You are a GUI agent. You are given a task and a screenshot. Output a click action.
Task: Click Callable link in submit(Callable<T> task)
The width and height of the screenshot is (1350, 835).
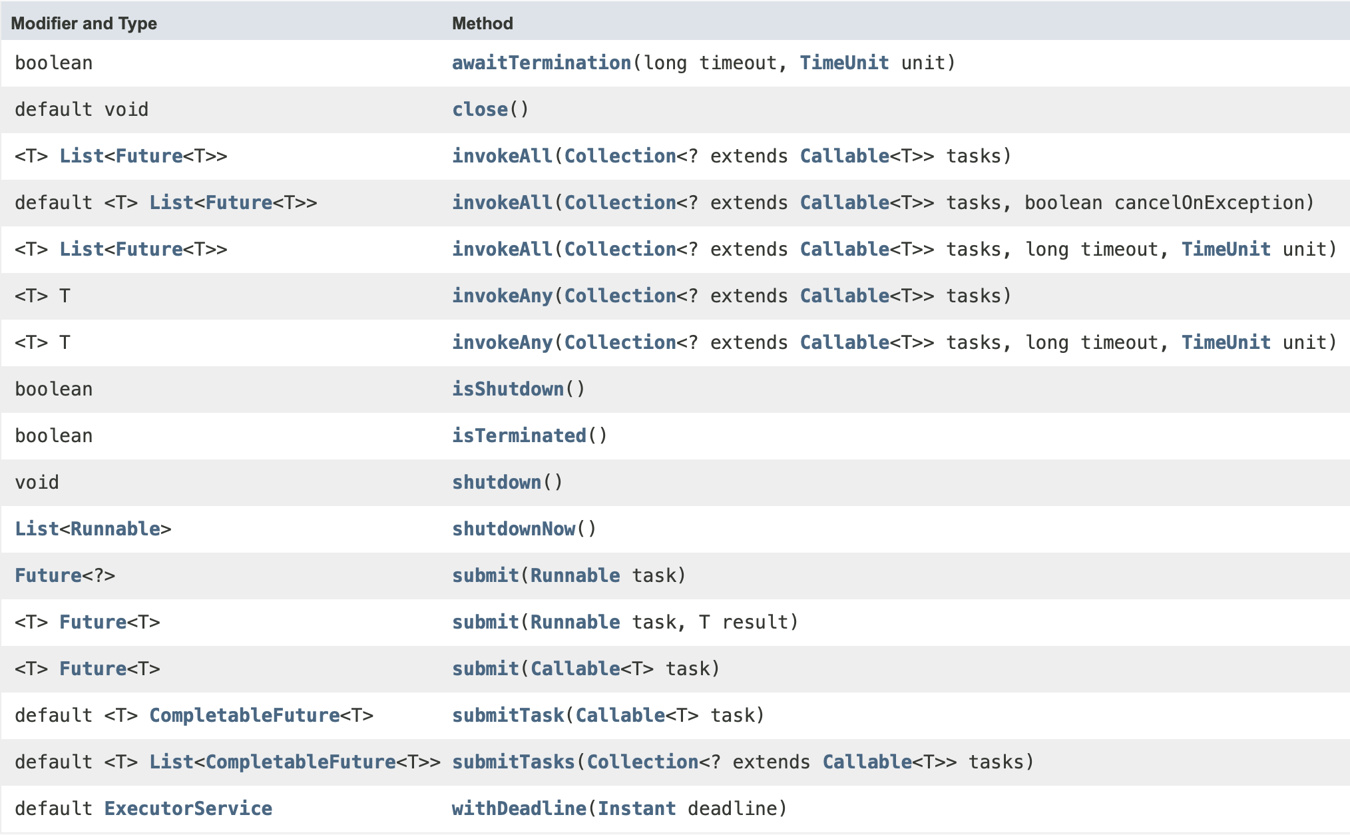574,669
